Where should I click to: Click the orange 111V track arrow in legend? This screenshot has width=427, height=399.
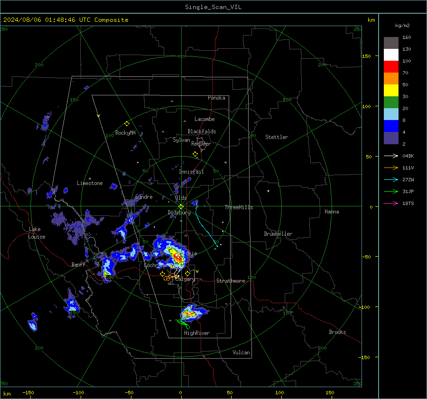tap(391, 168)
